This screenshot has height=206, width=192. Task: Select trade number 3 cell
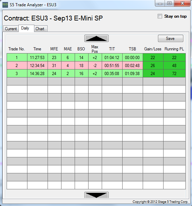tap(17, 73)
